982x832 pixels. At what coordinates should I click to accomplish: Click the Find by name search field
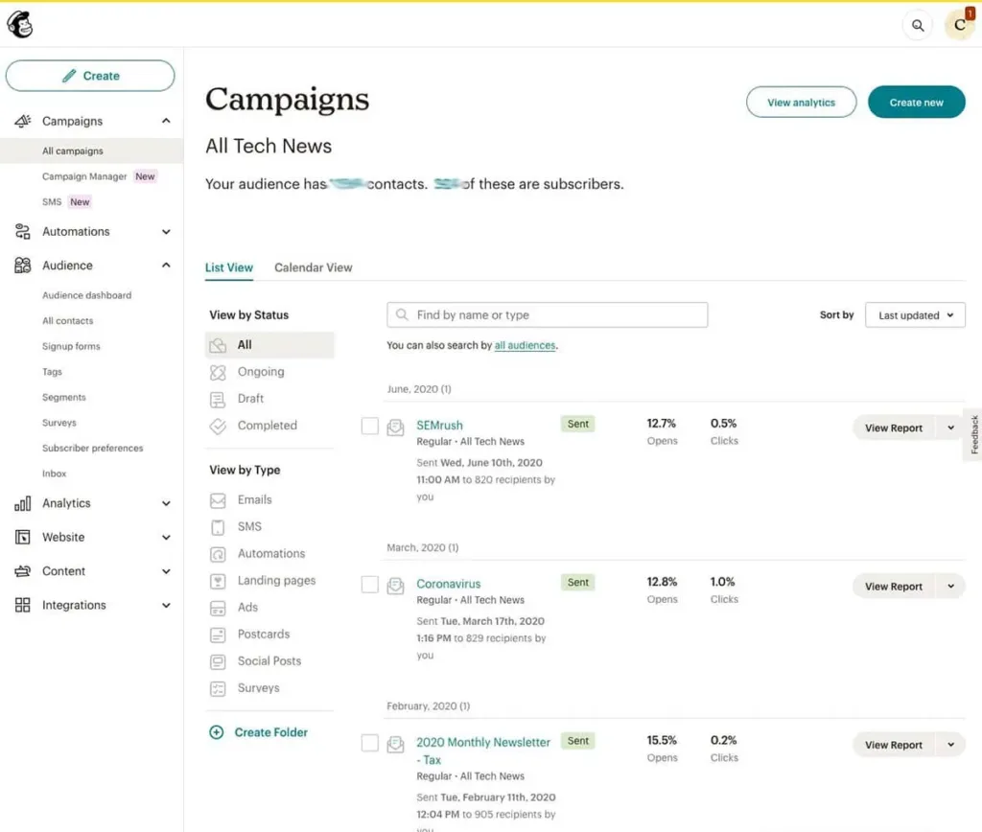point(547,315)
